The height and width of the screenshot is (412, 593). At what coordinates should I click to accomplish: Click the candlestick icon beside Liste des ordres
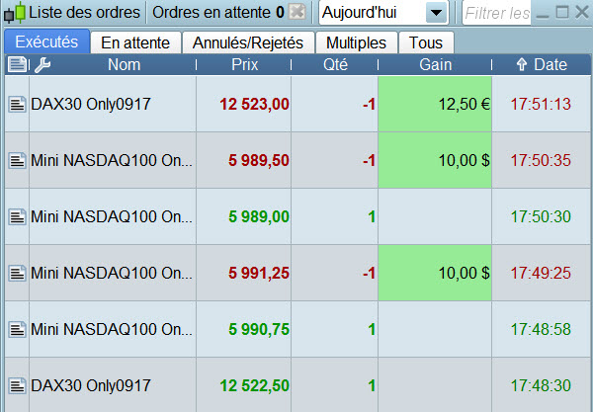pyautogui.click(x=15, y=13)
